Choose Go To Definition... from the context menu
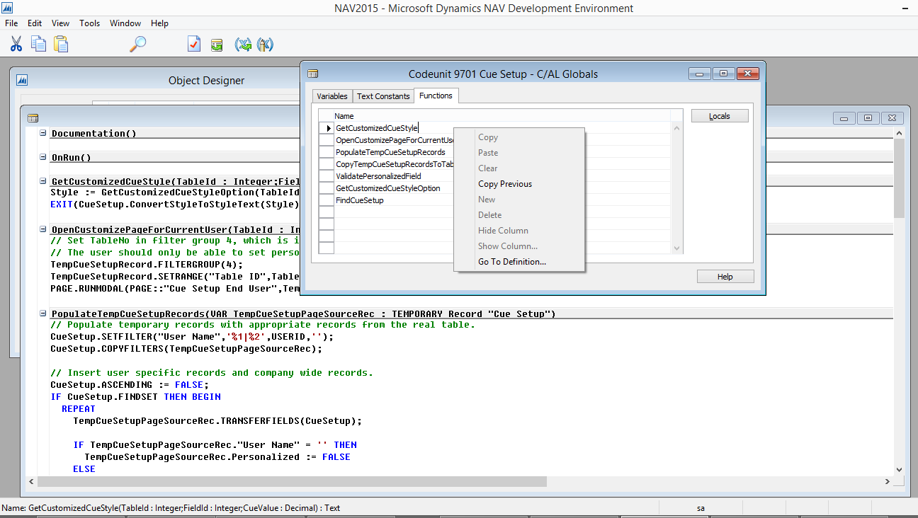 519,262
